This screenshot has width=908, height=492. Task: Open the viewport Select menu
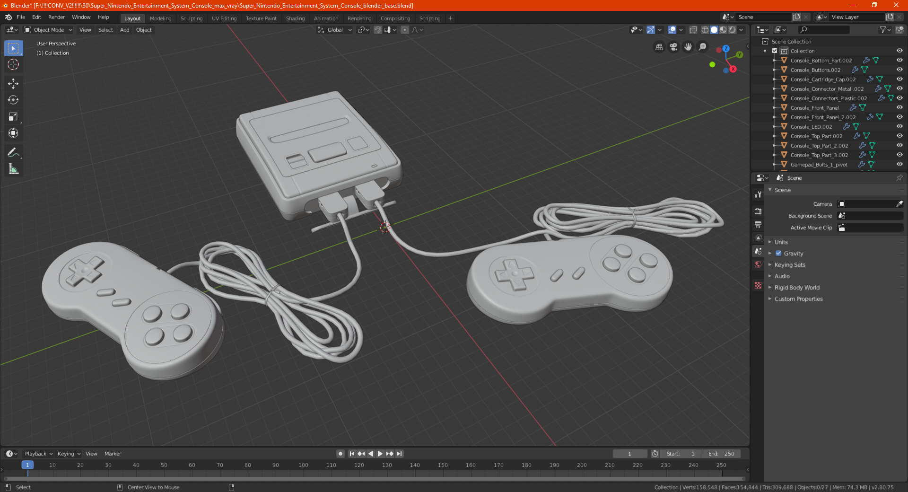pyautogui.click(x=105, y=30)
